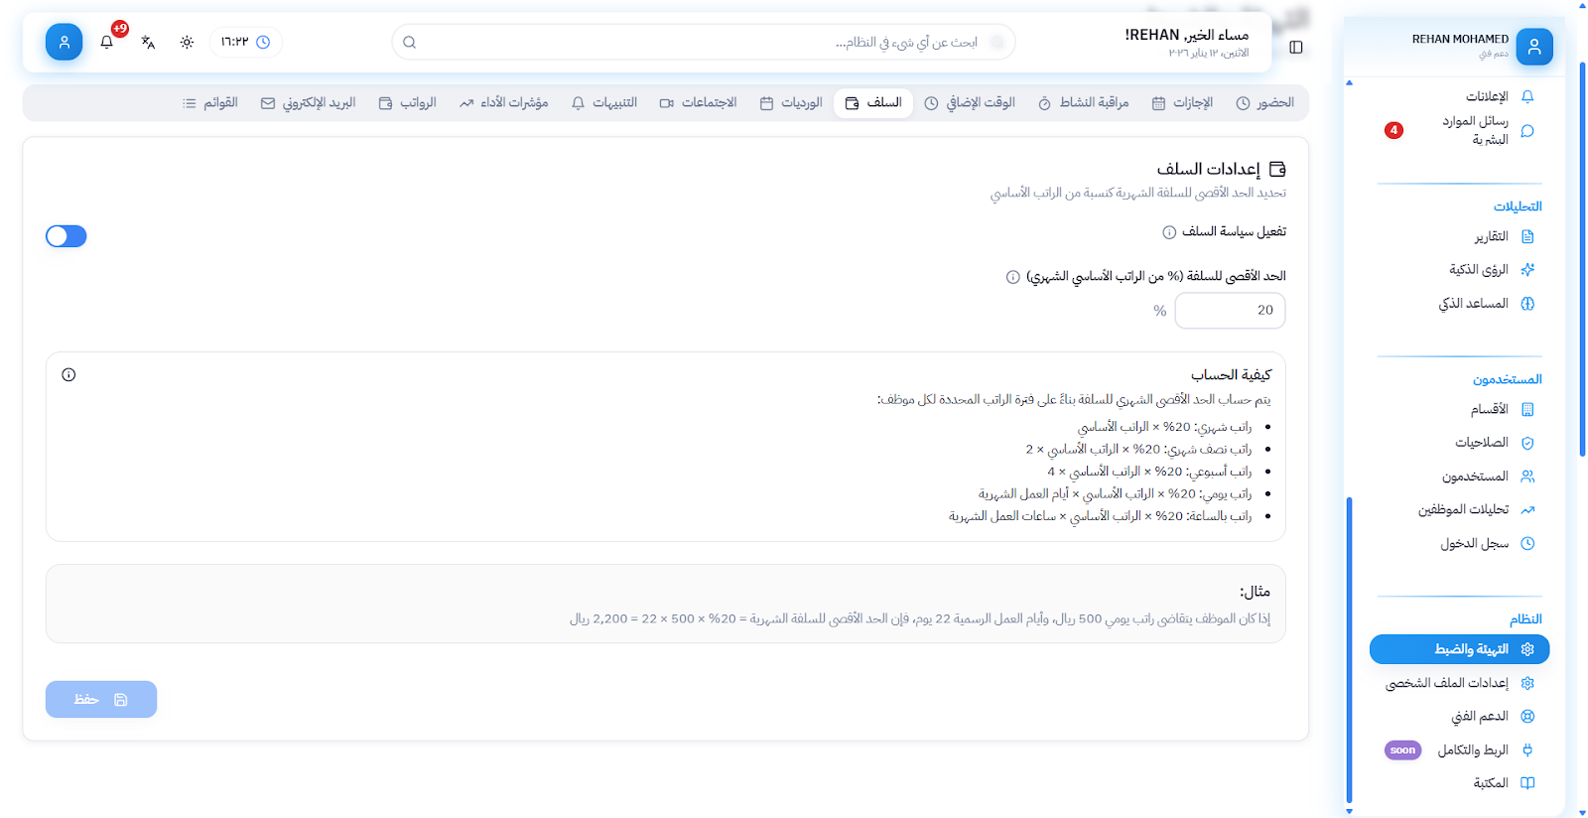Click the max advance percentage input field
1588x818 pixels.
click(x=1229, y=311)
